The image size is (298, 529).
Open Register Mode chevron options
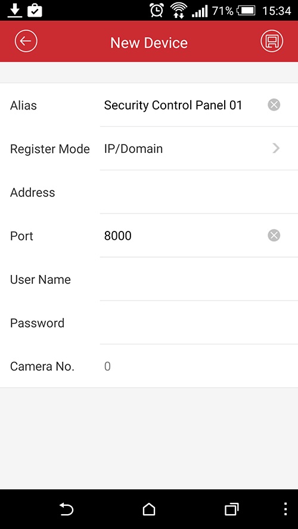pyautogui.click(x=276, y=148)
